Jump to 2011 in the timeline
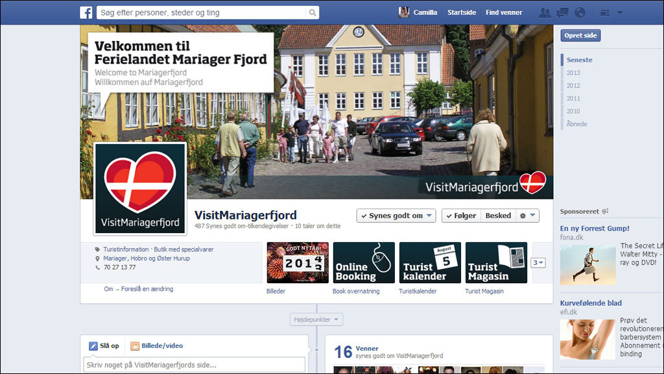664x374 pixels. (573, 99)
